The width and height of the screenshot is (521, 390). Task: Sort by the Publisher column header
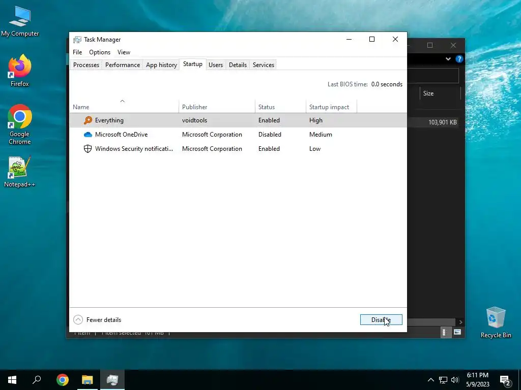(x=217, y=107)
